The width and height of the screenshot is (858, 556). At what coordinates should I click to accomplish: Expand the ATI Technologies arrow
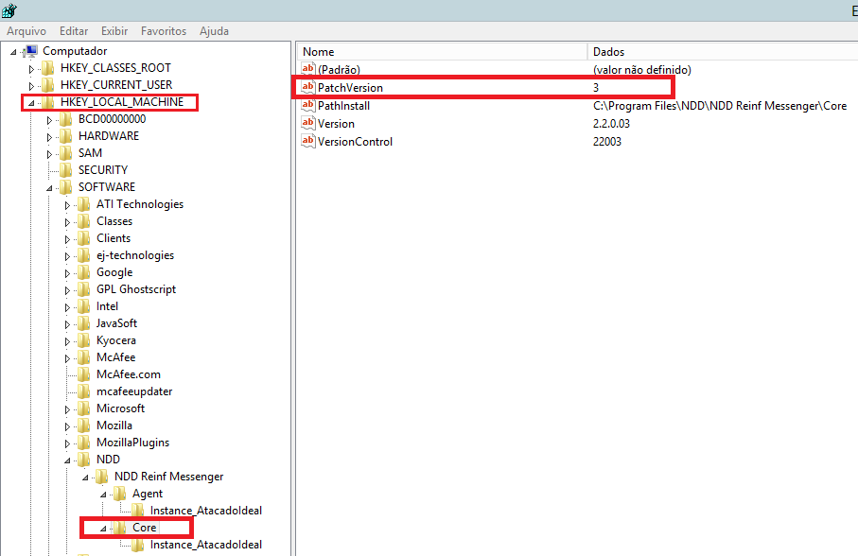tap(67, 205)
